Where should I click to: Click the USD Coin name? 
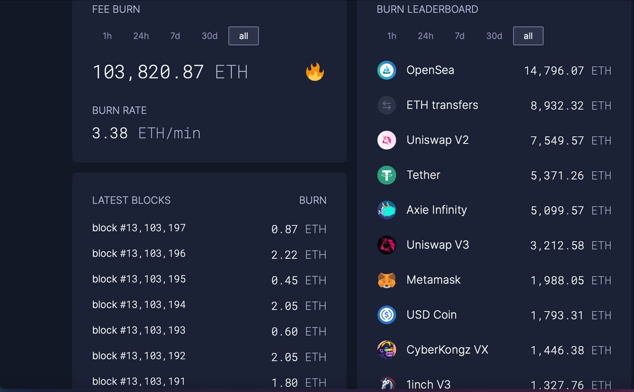(x=431, y=315)
